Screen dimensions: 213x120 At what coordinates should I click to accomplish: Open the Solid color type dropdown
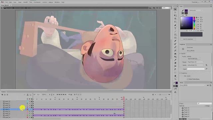point(196,10)
